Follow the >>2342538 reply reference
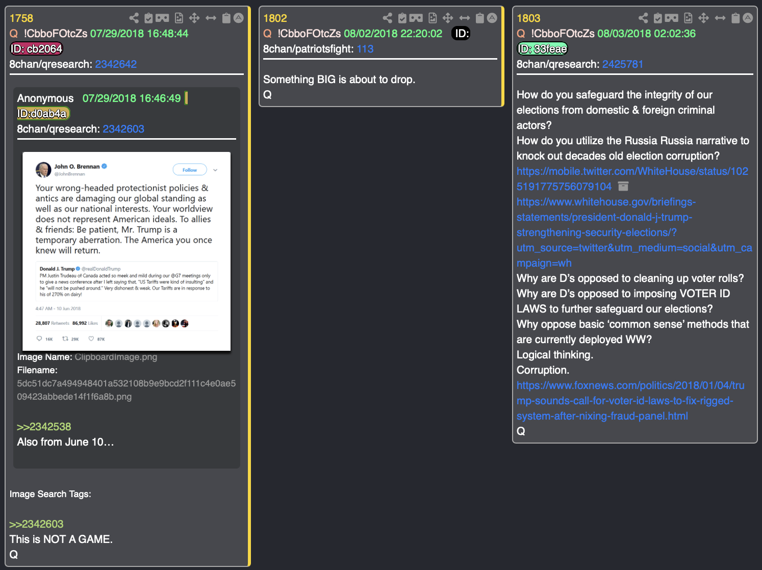The height and width of the screenshot is (570, 762). pyautogui.click(x=44, y=427)
